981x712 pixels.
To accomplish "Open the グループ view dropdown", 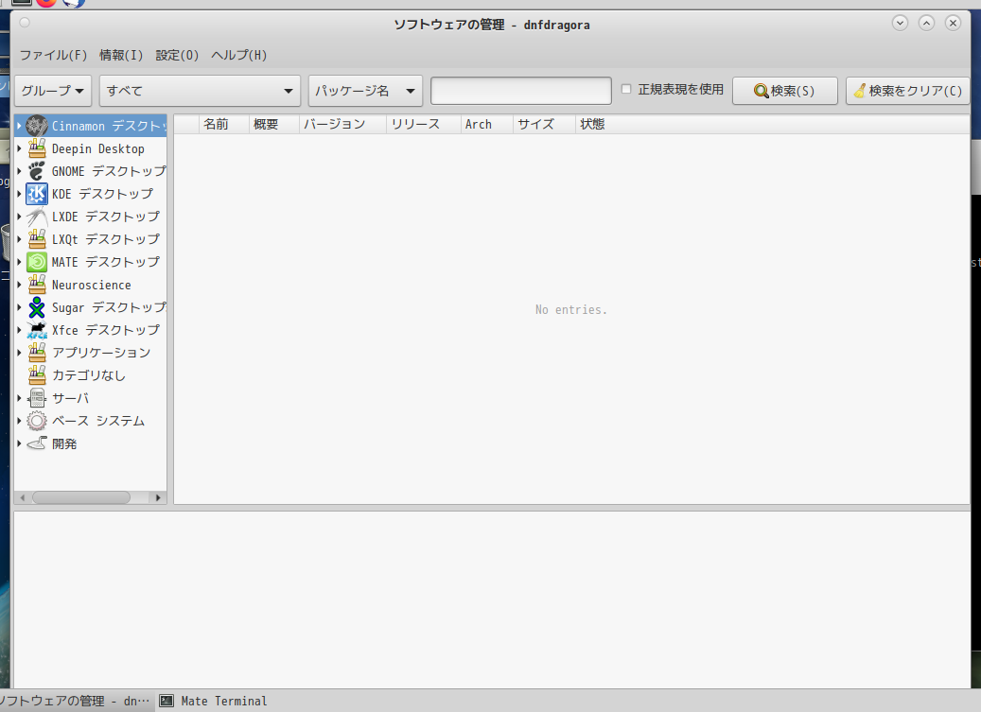I will 53,91.
